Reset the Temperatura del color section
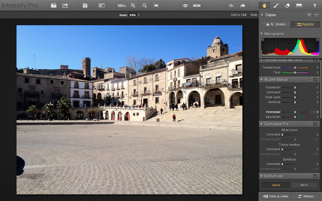 [311, 60]
